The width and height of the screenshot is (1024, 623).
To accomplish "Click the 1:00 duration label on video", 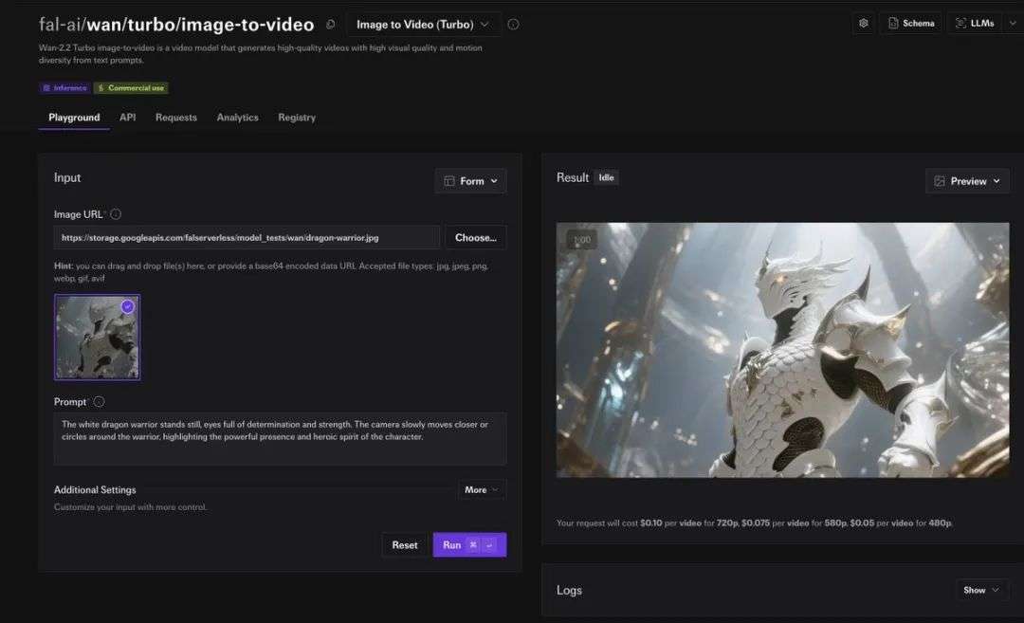I will [581, 240].
